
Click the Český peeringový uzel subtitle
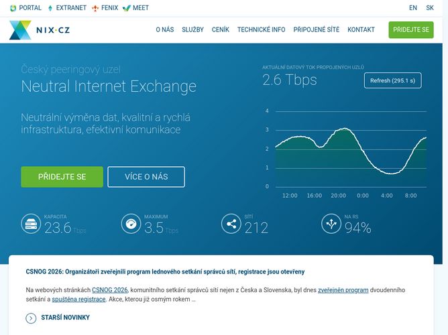pos(70,69)
